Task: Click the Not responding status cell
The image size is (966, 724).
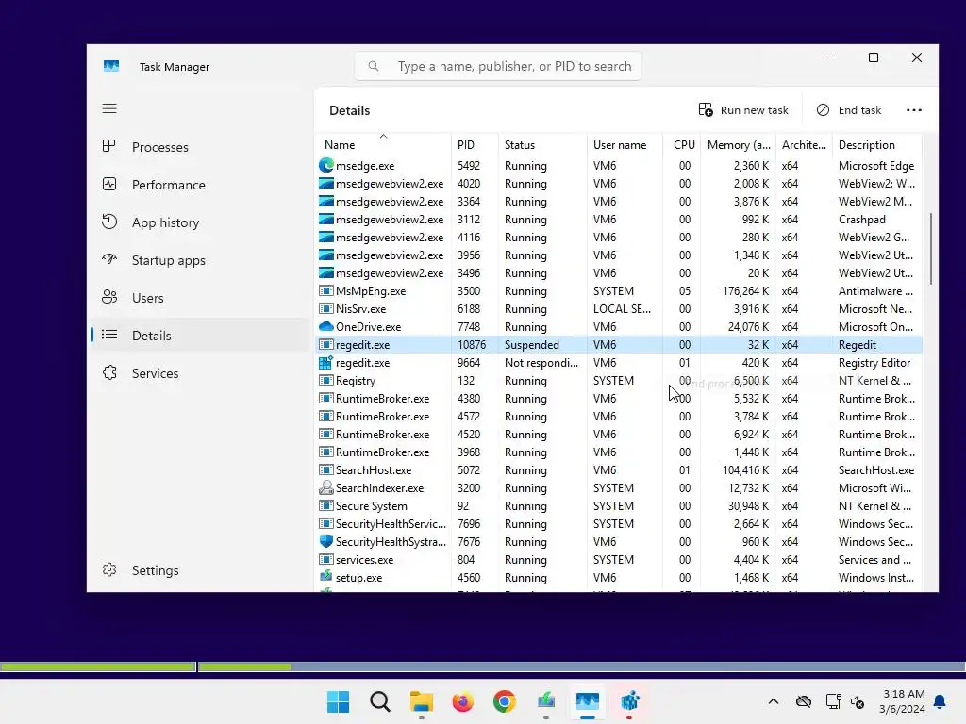Action: tap(541, 363)
